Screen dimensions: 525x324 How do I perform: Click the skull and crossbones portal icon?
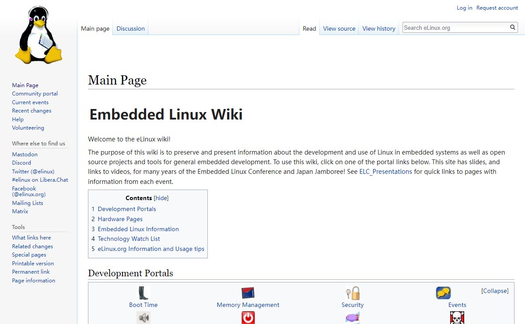pyautogui.click(x=457, y=318)
